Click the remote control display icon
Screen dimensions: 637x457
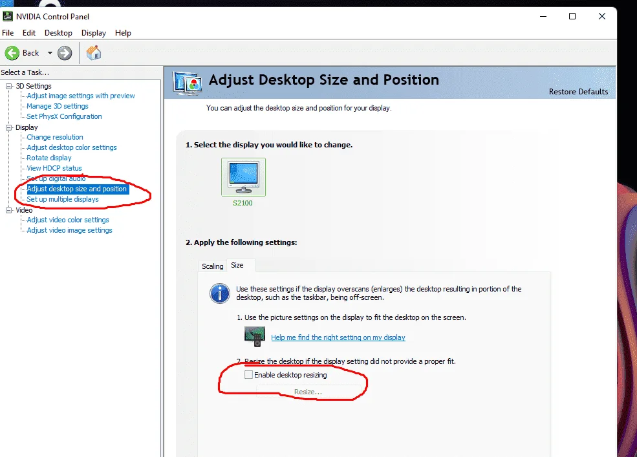(255, 336)
